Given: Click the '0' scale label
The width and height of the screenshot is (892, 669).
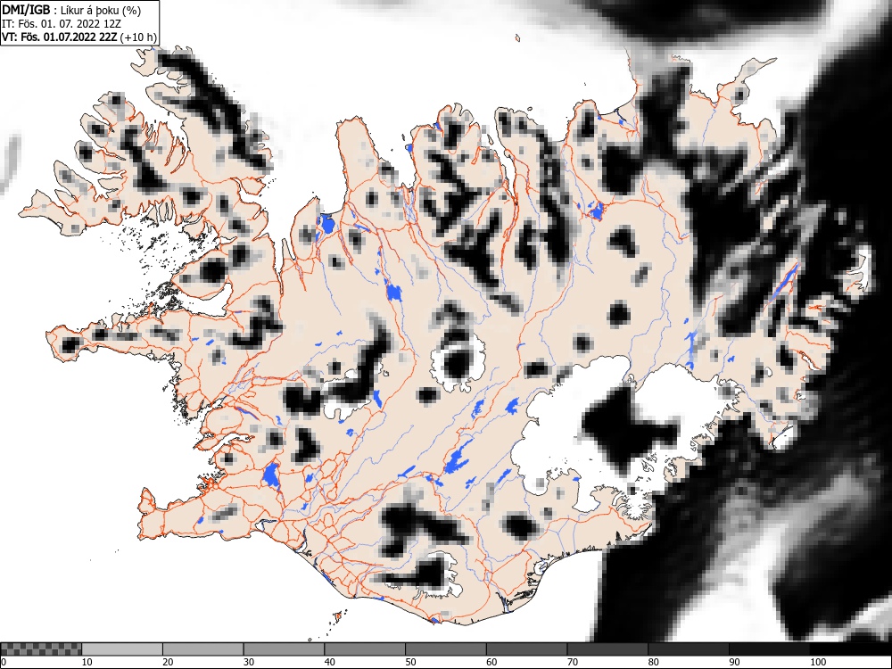Looking at the screenshot, I should pyautogui.click(x=4, y=662).
